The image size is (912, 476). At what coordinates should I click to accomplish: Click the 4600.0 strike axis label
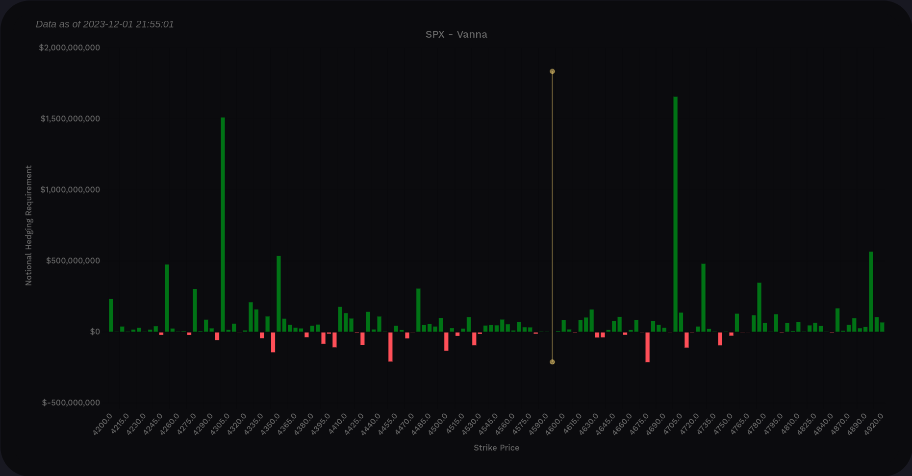point(555,424)
